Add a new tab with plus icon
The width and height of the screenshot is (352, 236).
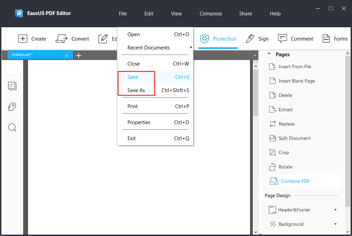(x=79, y=56)
